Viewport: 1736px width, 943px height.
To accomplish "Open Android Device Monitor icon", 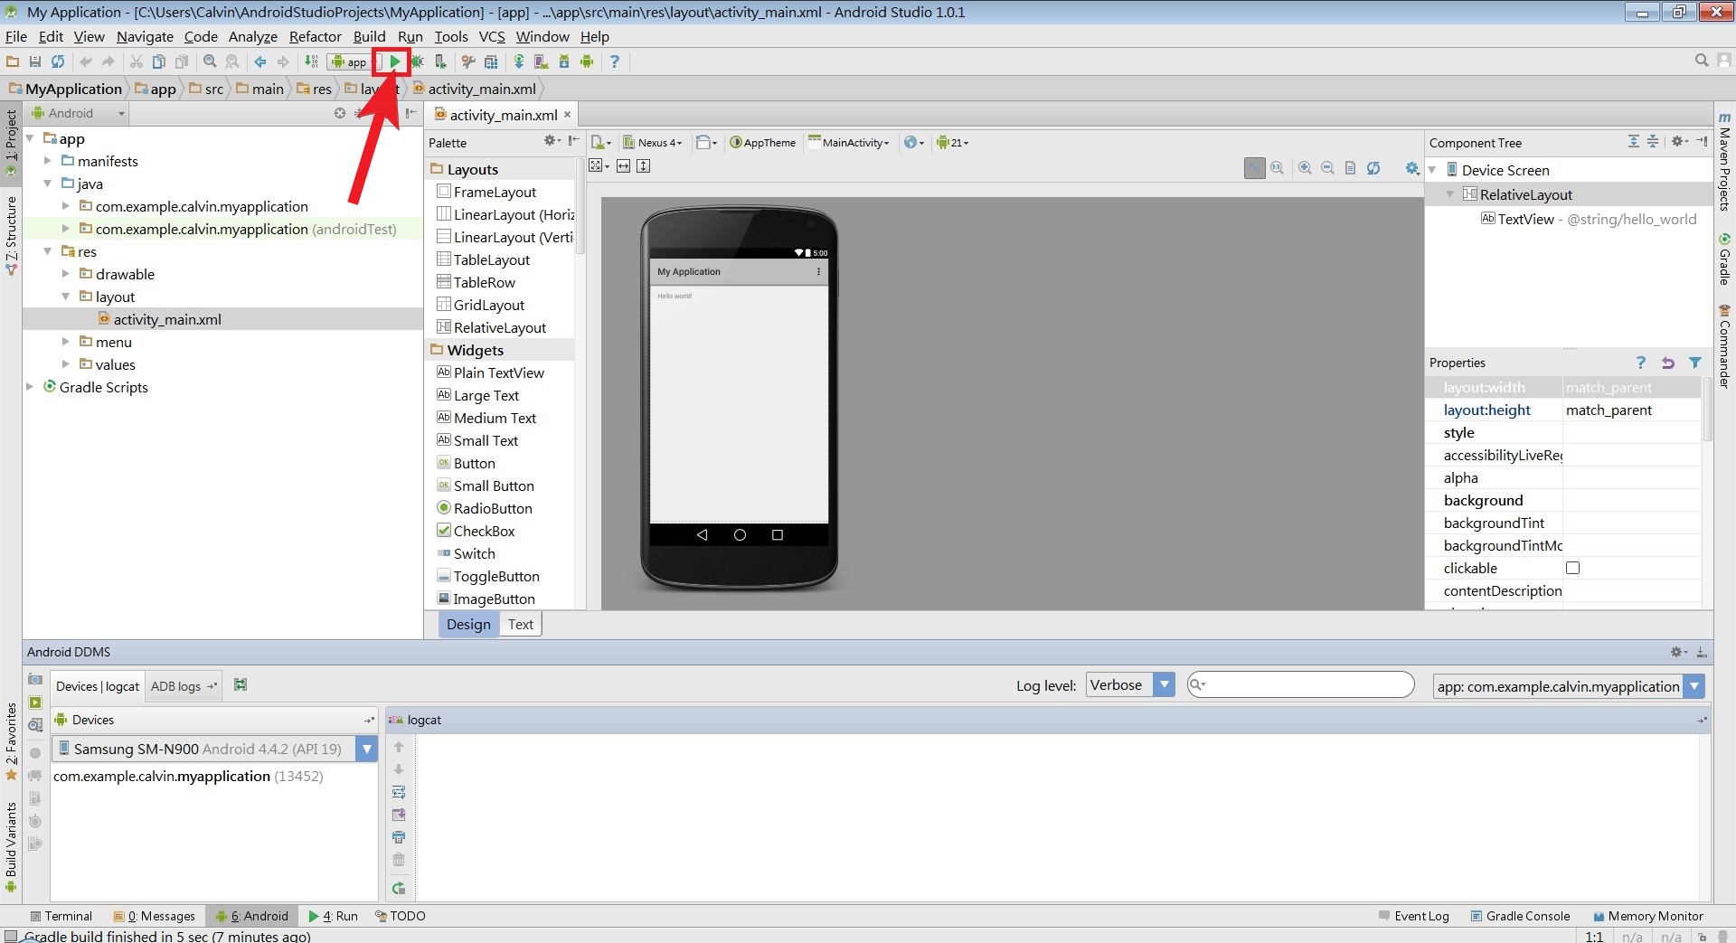I will (587, 61).
